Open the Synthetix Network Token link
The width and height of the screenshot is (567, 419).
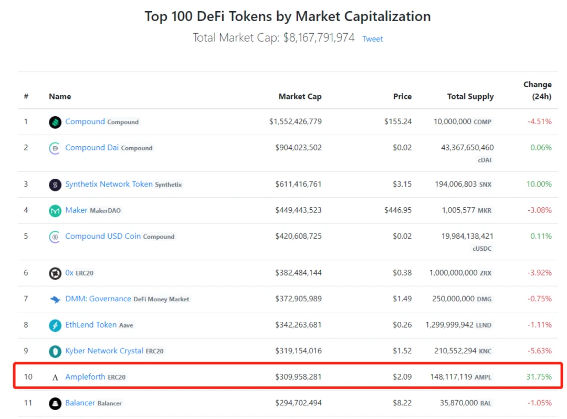click(109, 184)
